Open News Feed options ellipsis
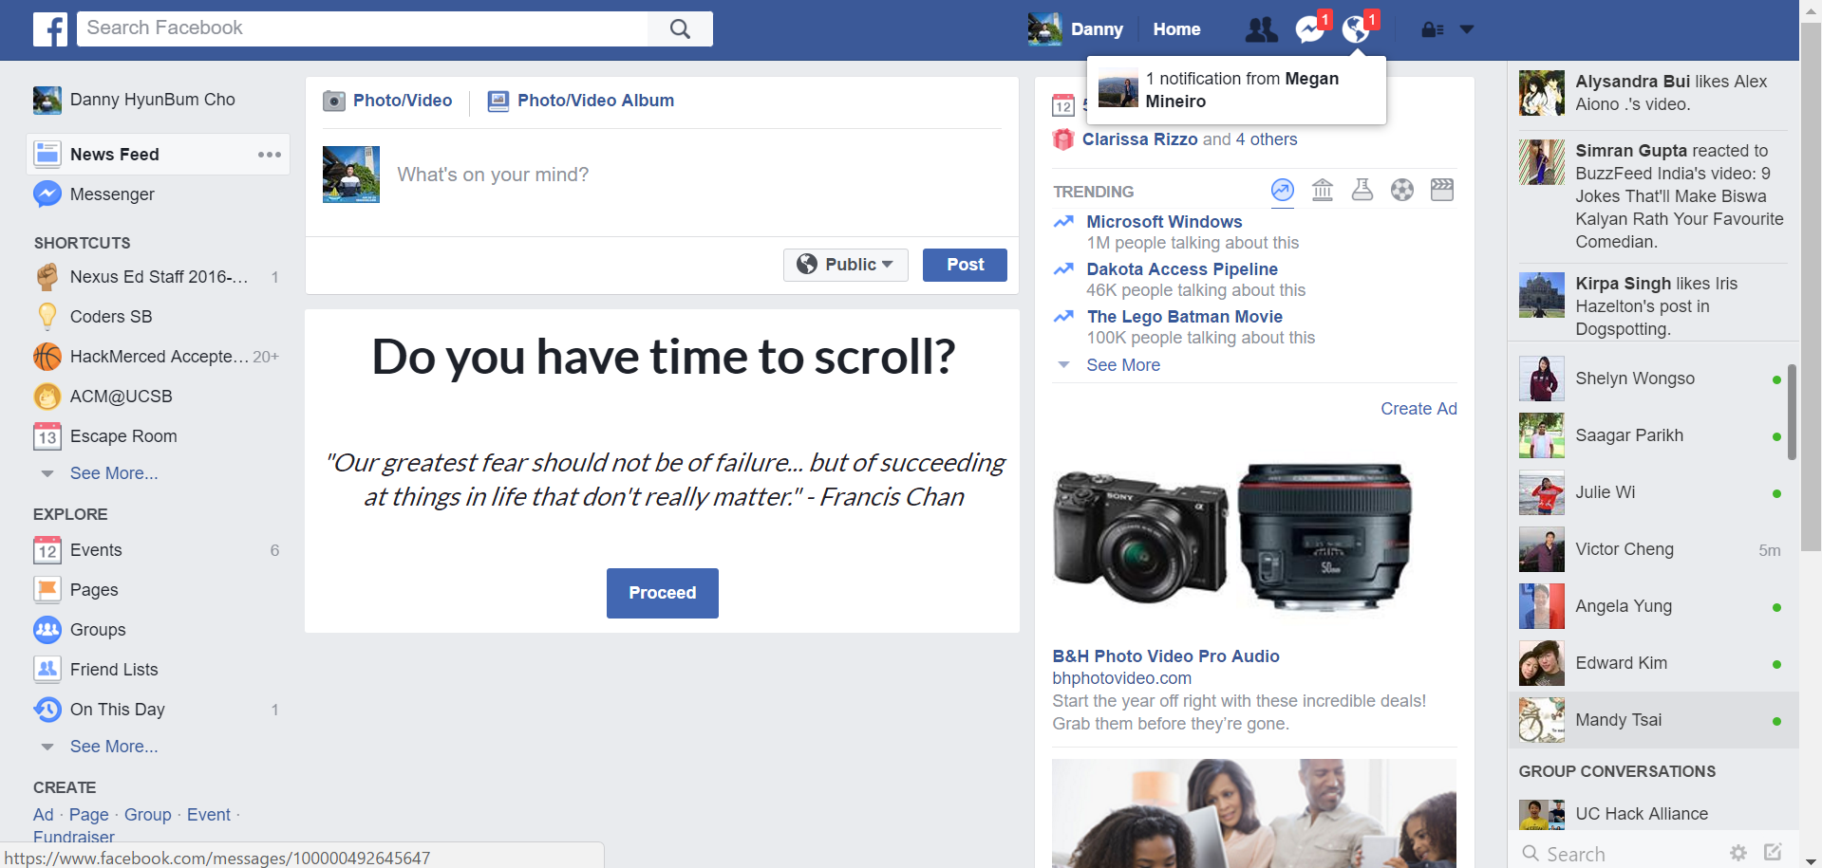Screen dimensions: 1822x868 [270, 155]
